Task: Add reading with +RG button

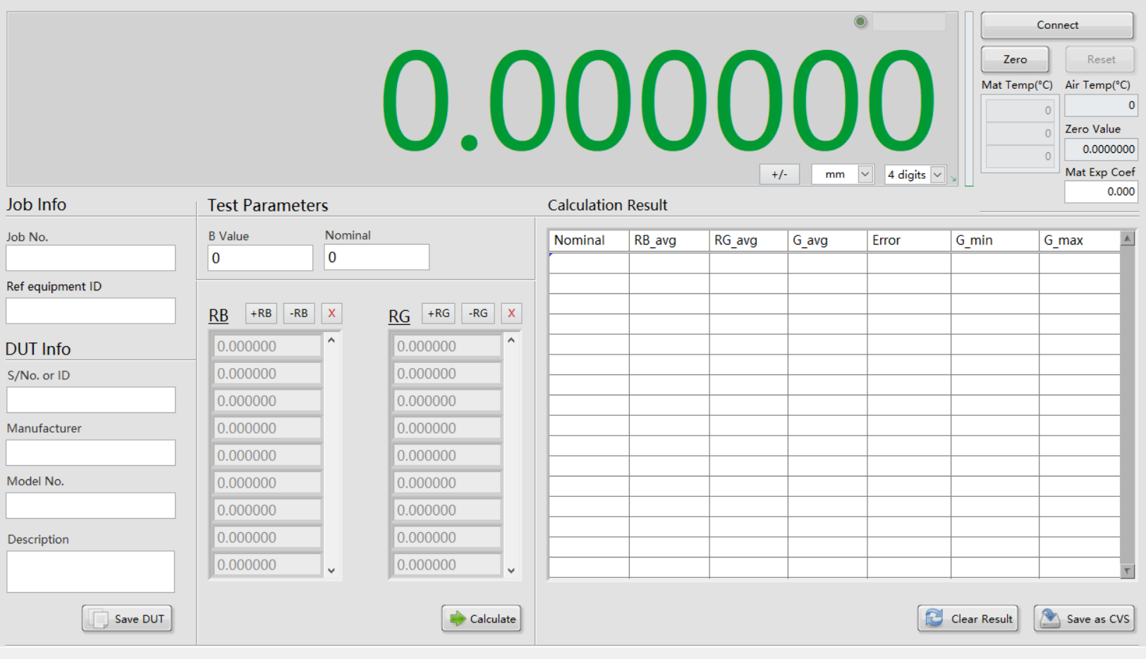Action: click(438, 313)
